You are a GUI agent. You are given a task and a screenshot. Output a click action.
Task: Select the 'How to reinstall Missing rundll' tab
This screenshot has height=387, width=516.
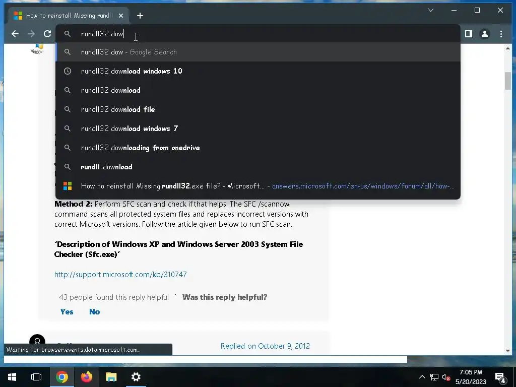point(68,16)
